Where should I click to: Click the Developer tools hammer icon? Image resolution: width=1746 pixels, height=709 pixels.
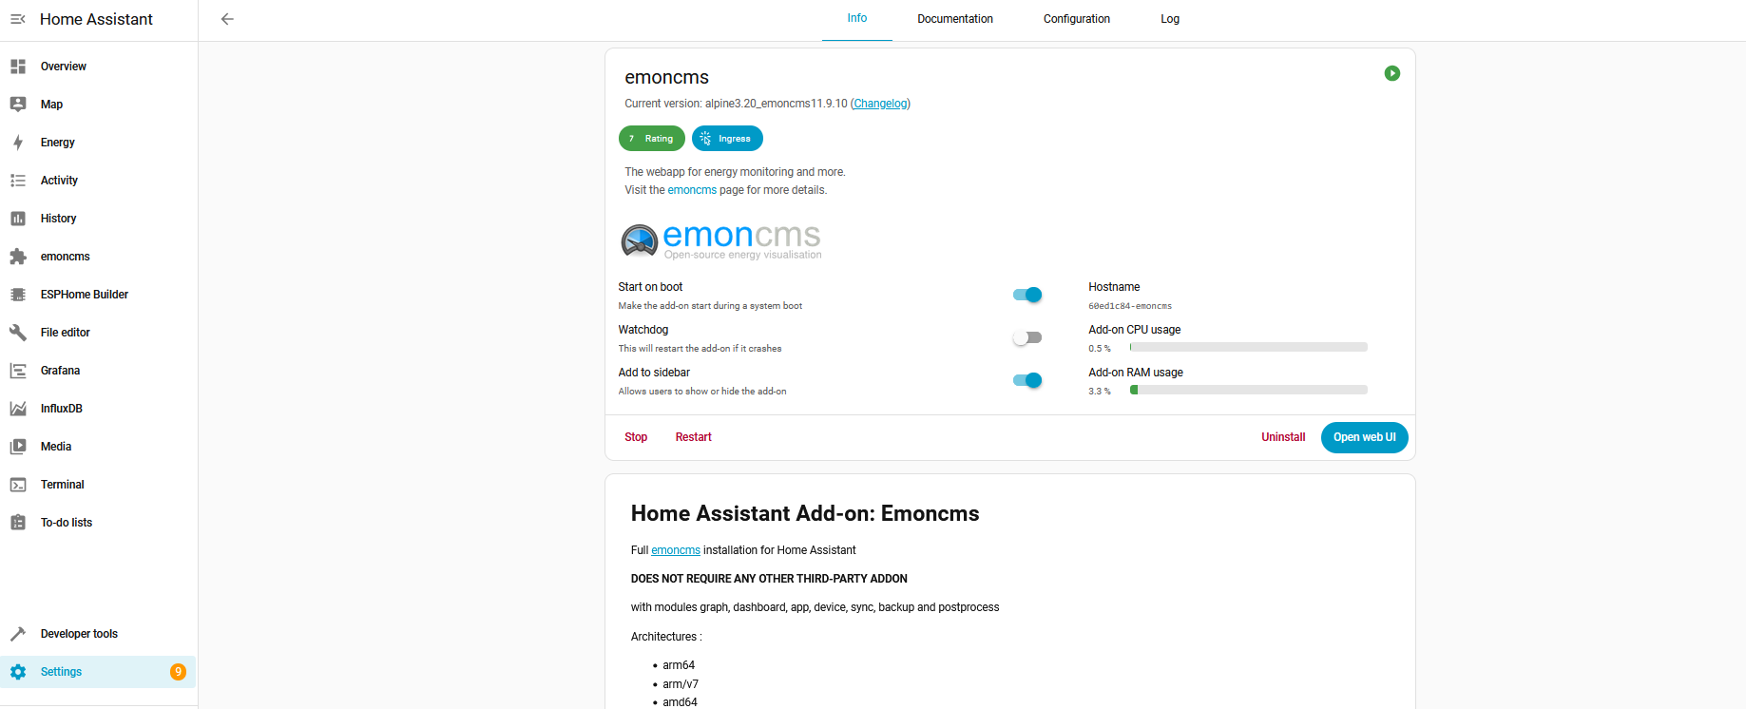18,634
